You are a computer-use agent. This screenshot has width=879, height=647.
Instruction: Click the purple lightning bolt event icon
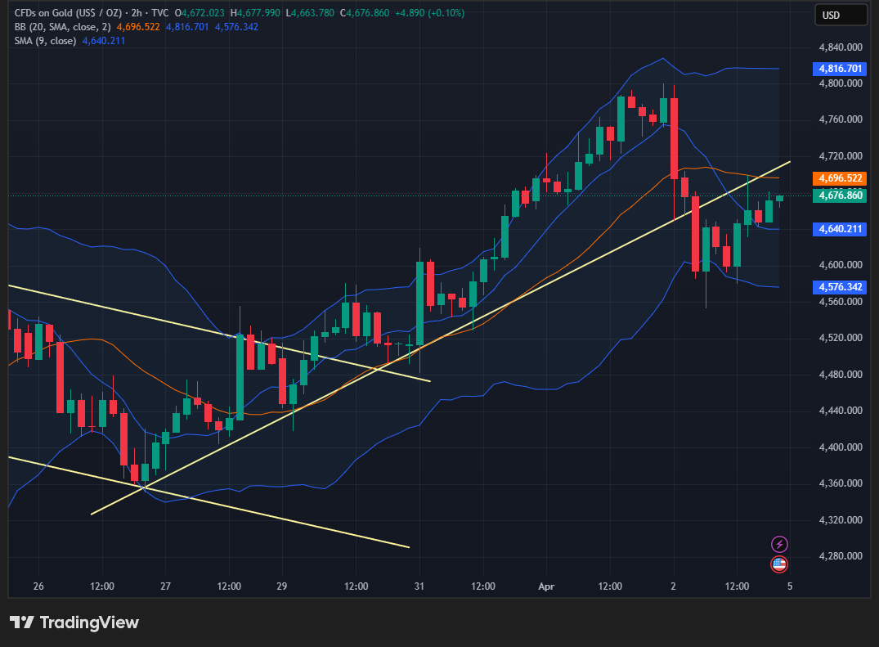[779, 544]
